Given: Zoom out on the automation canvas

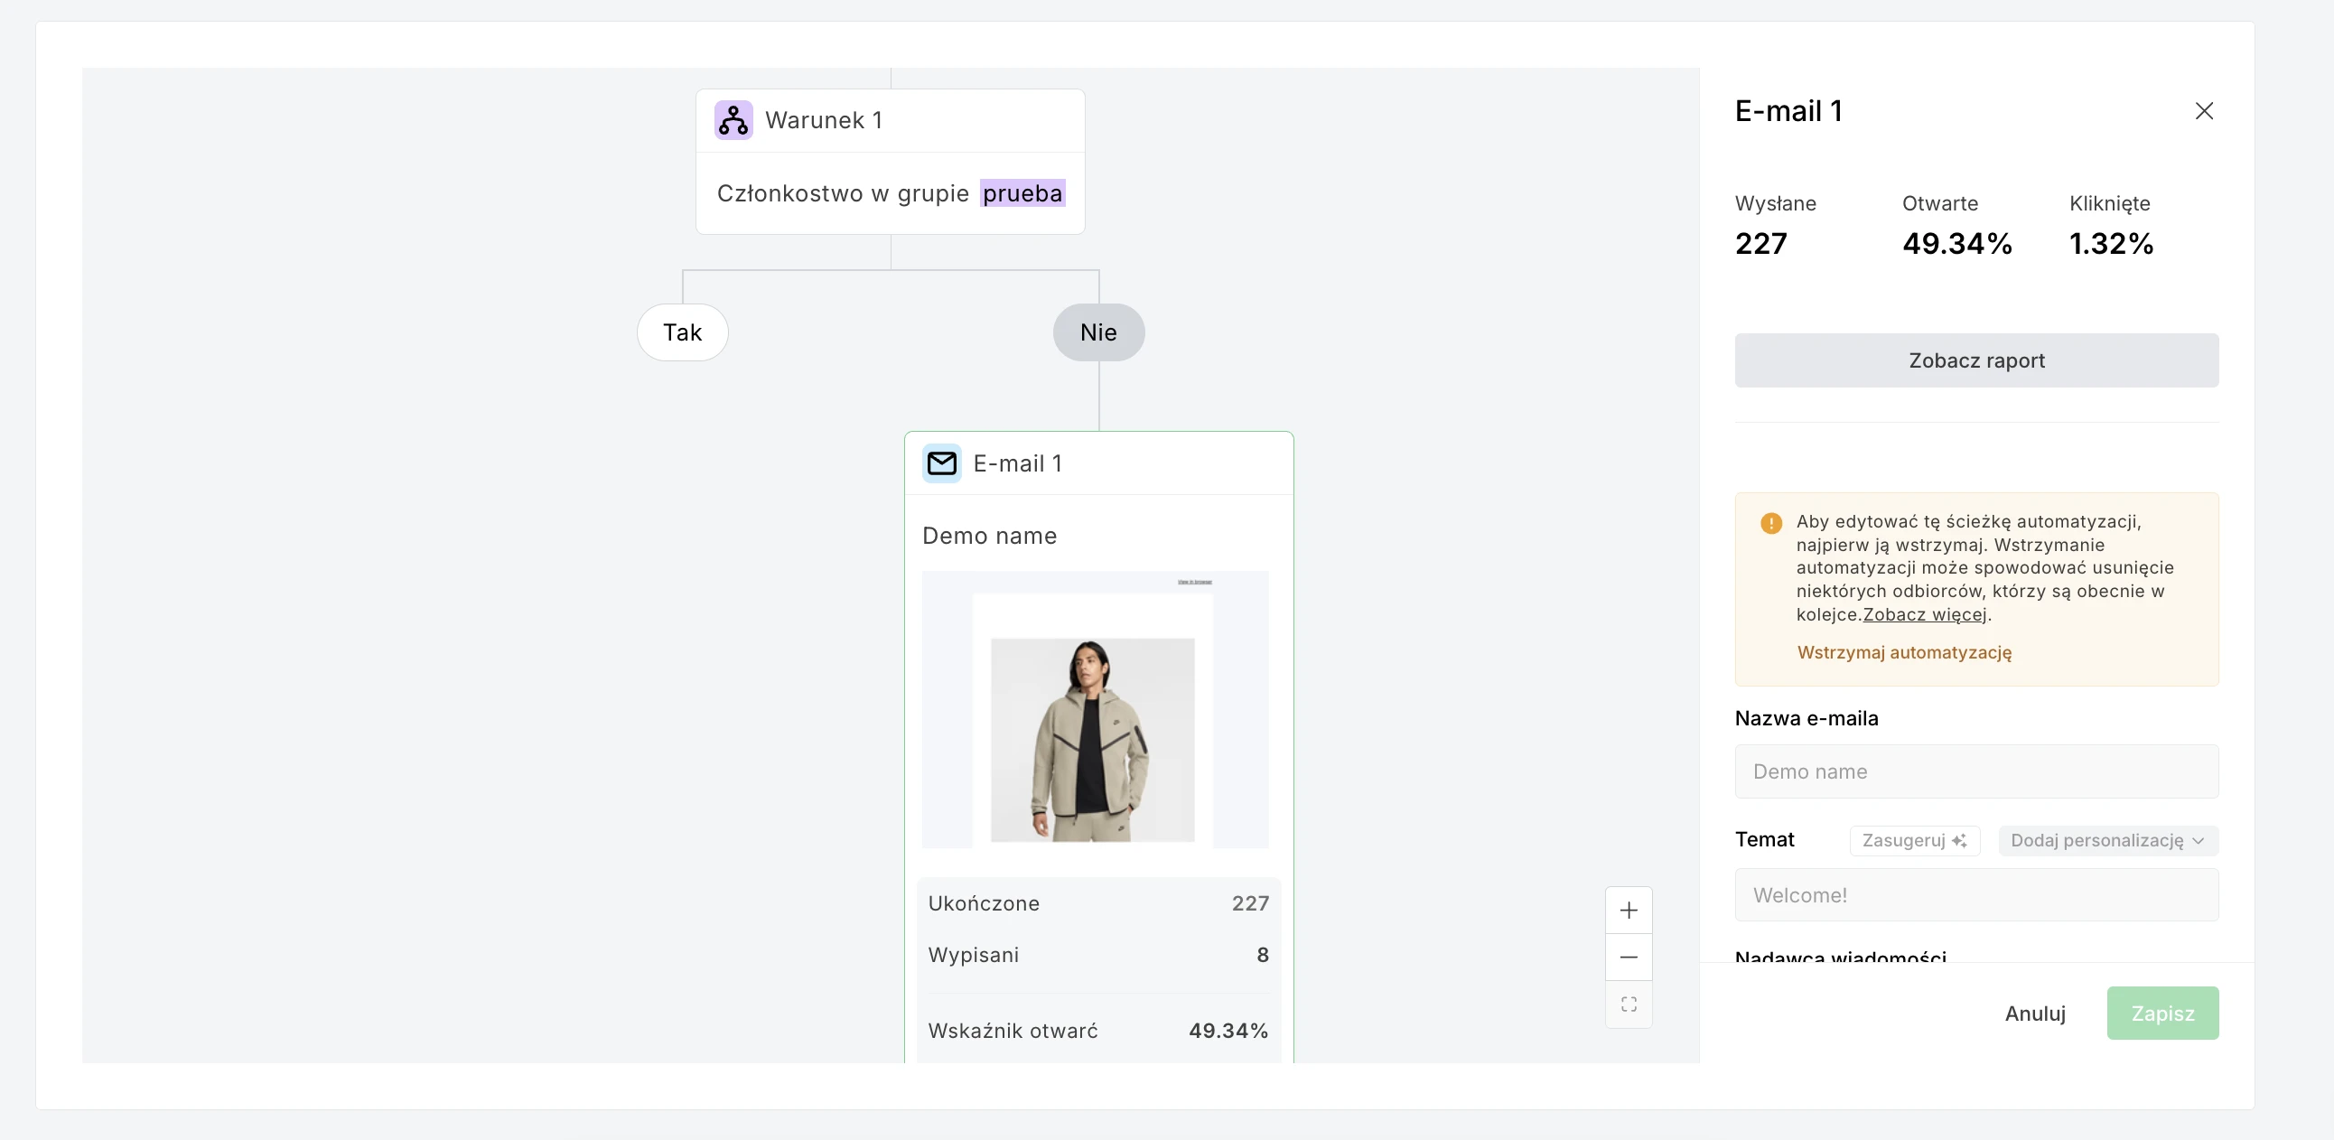Looking at the screenshot, I should pos(1629,957).
